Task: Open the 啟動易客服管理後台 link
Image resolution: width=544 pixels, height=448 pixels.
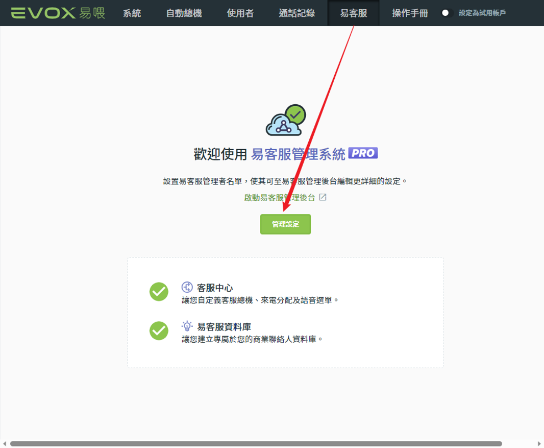Action: [280, 198]
